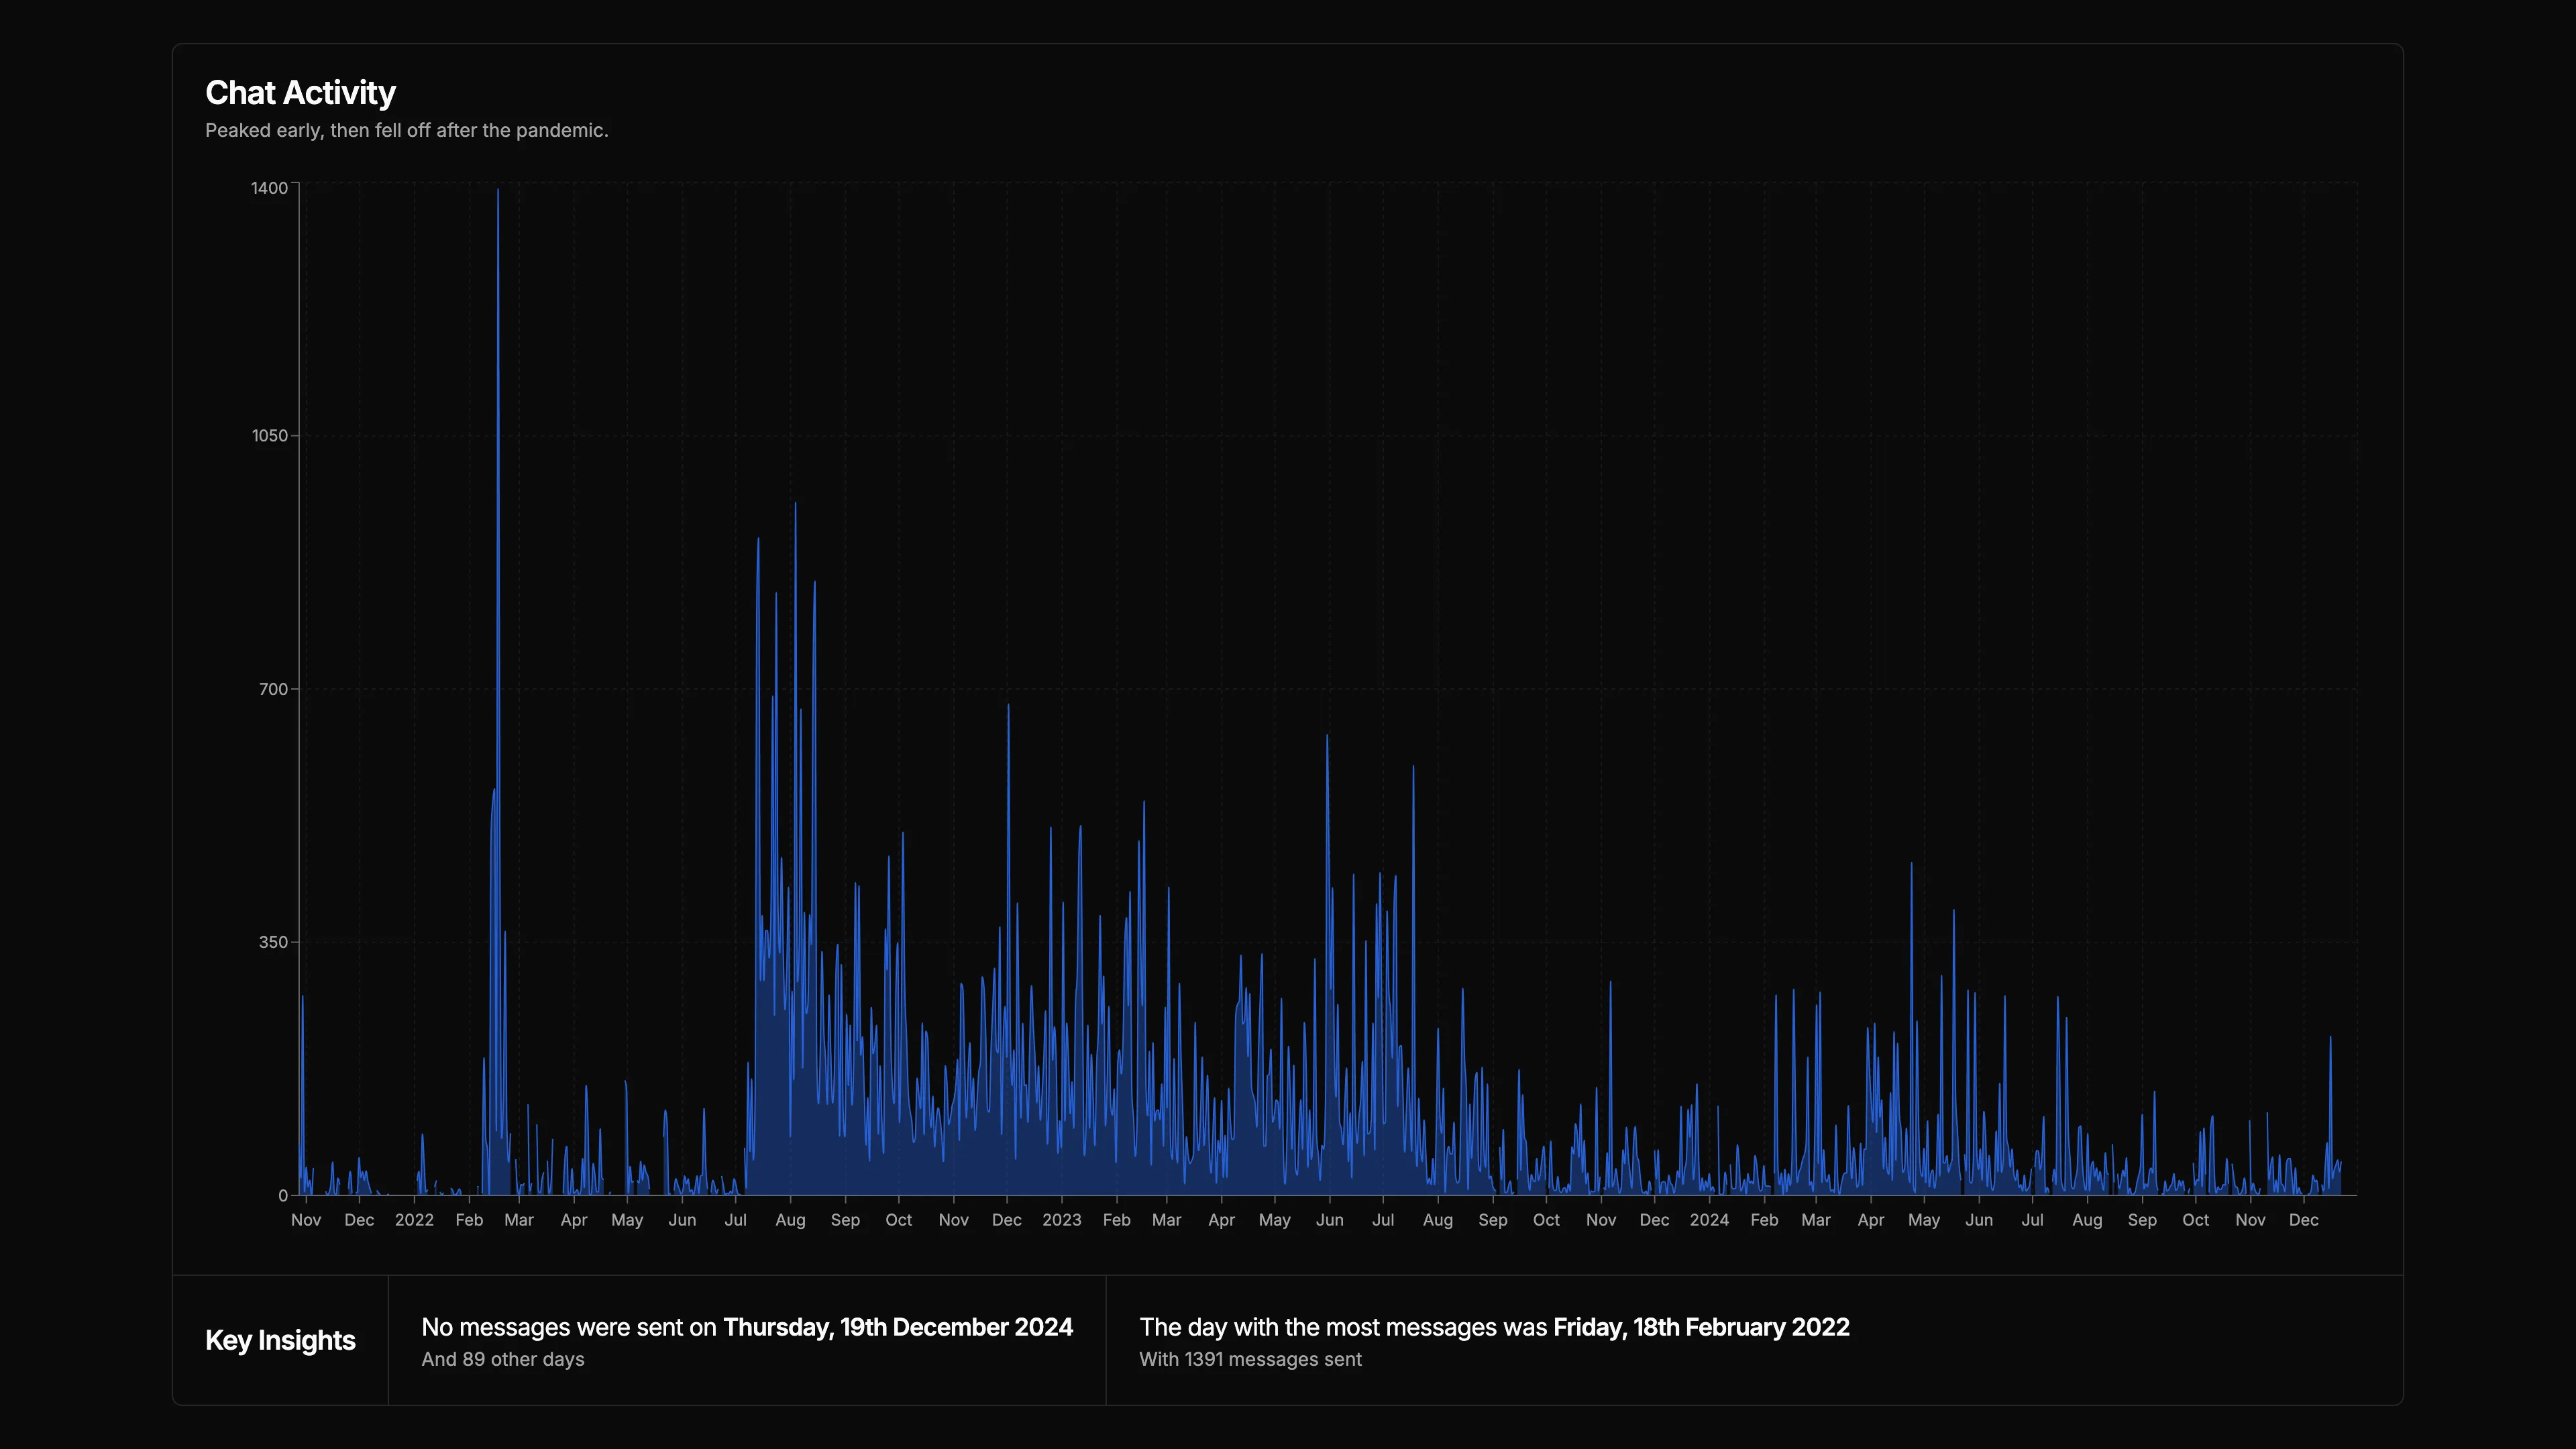Click Thursday, 19th December 2024 text
Viewport: 2576px width, 1449px height.
click(x=898, y=1327)
